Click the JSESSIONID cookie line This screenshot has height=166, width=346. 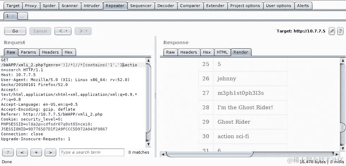tap(54, 129)
